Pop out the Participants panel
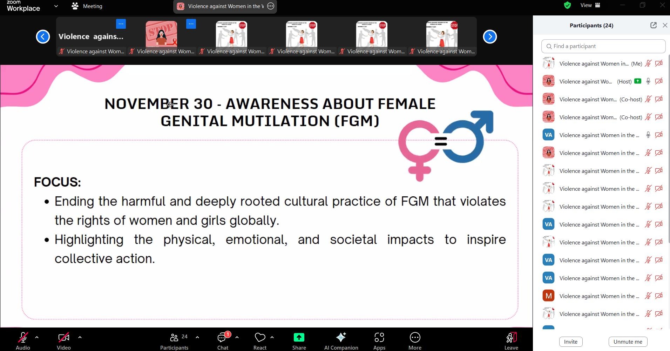The height and width of the screenshot is (351, 670). click(653, 25)
